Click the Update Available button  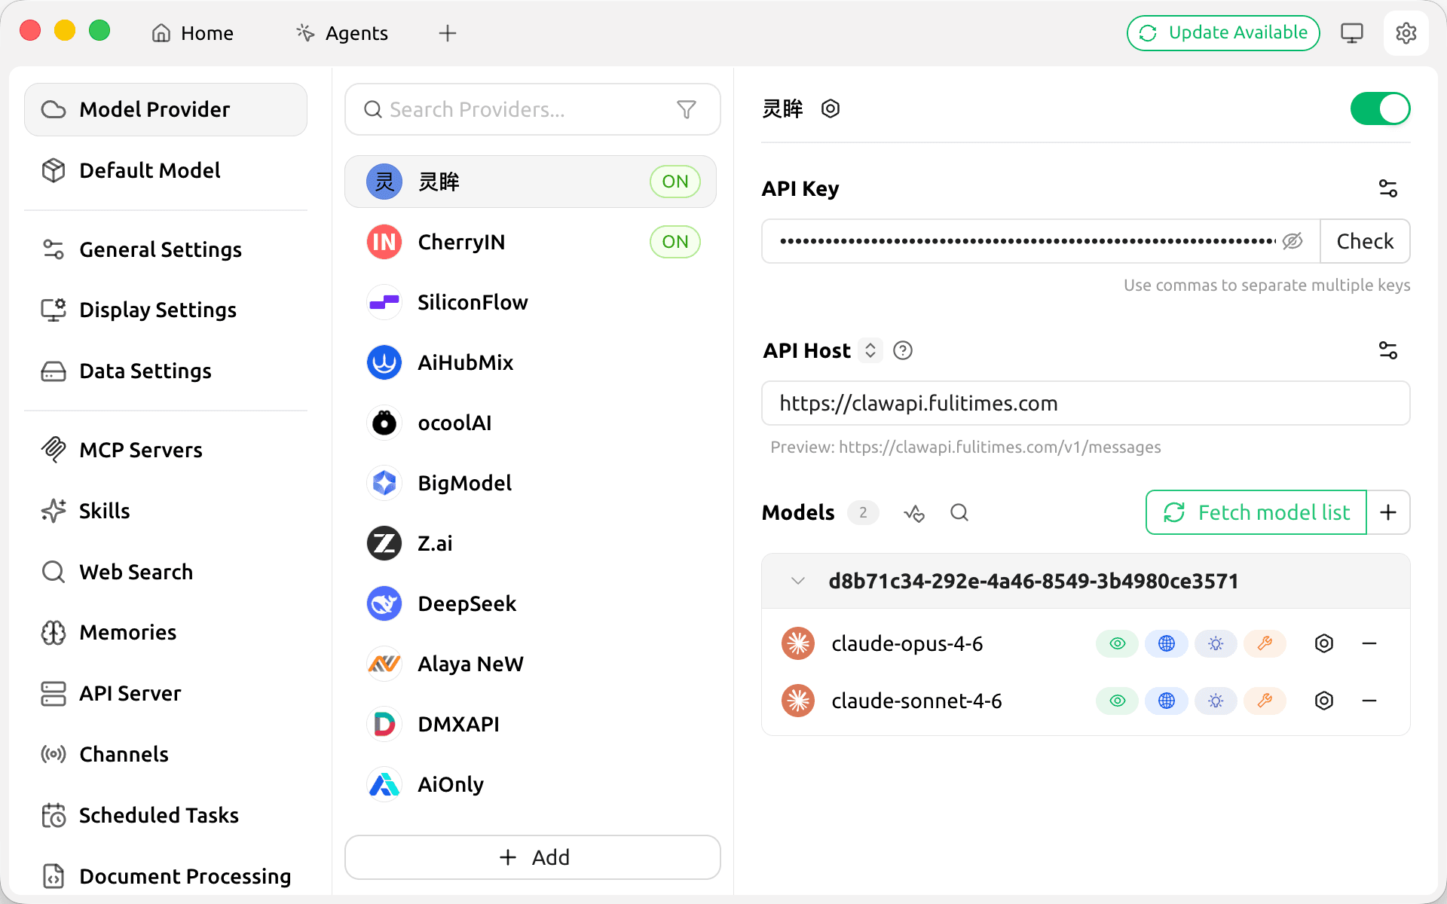(1223, 33)
